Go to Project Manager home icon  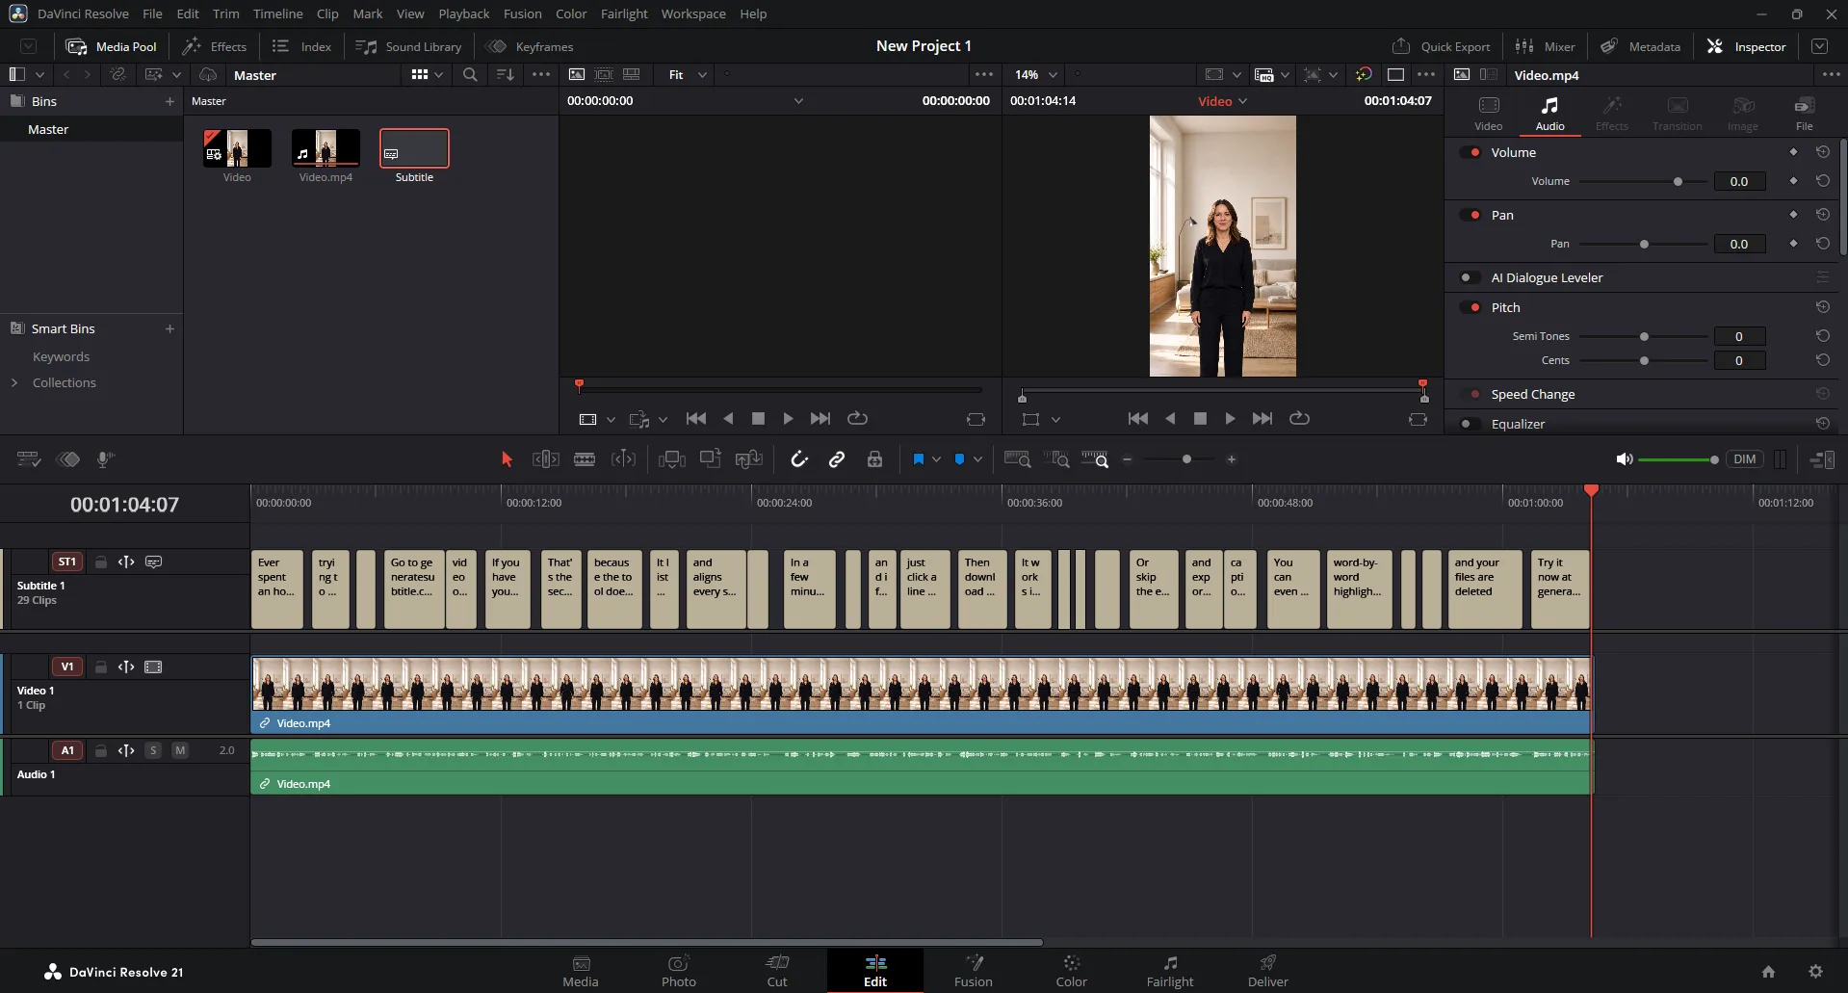[1768, 972]
